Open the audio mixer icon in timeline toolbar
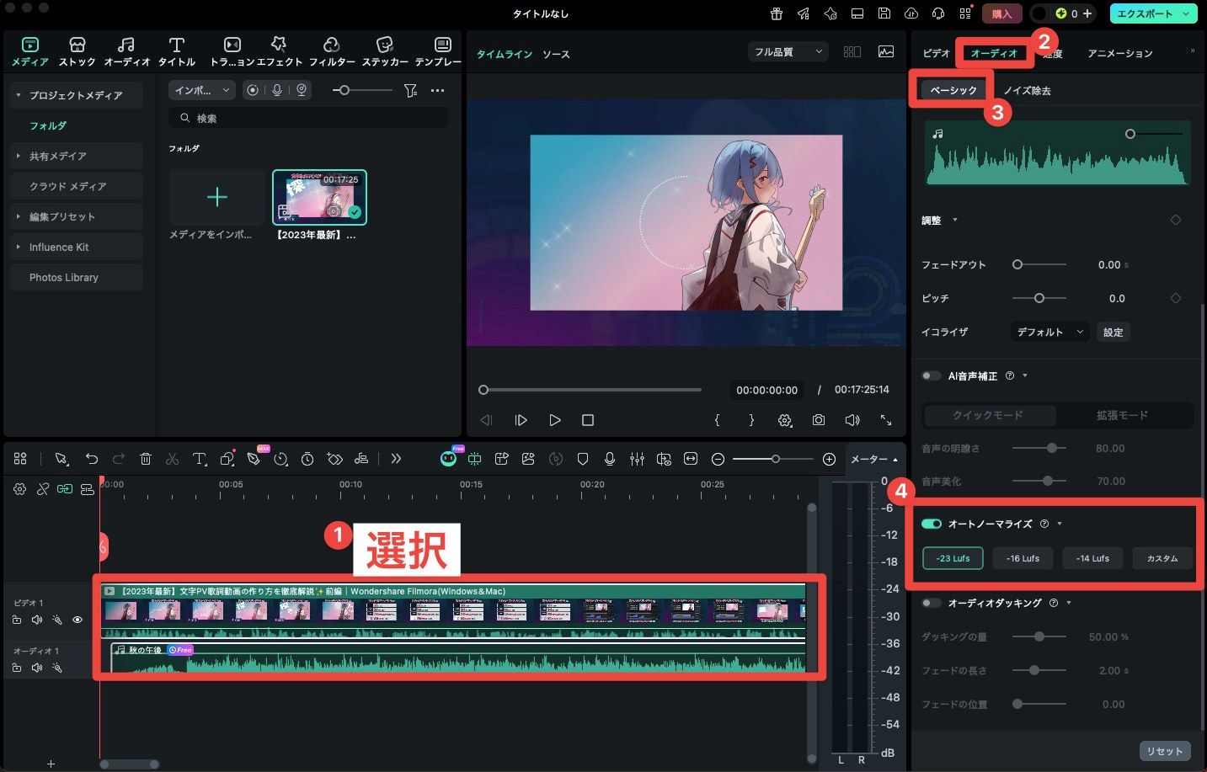Viewport: 1207px width, 772px height. pos(637,459)
